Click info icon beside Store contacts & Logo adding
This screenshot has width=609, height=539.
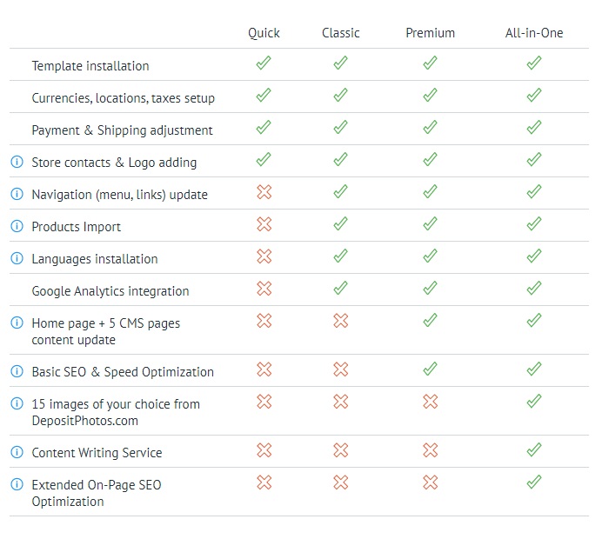[x=17, y=162]
